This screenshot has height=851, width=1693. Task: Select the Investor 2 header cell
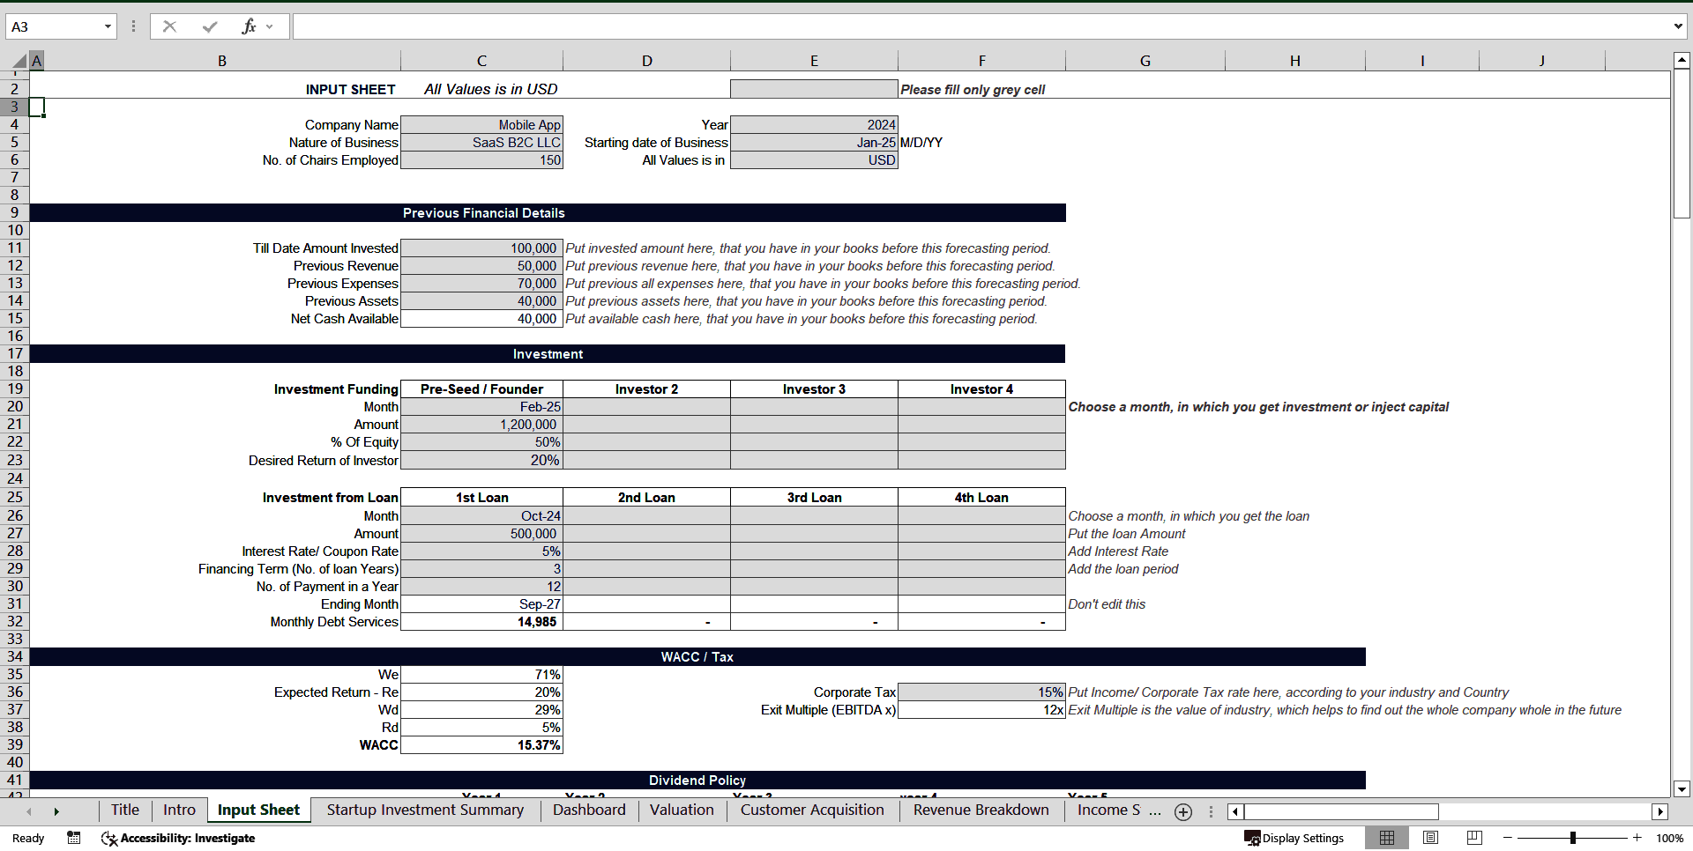[x=646, y=388]
